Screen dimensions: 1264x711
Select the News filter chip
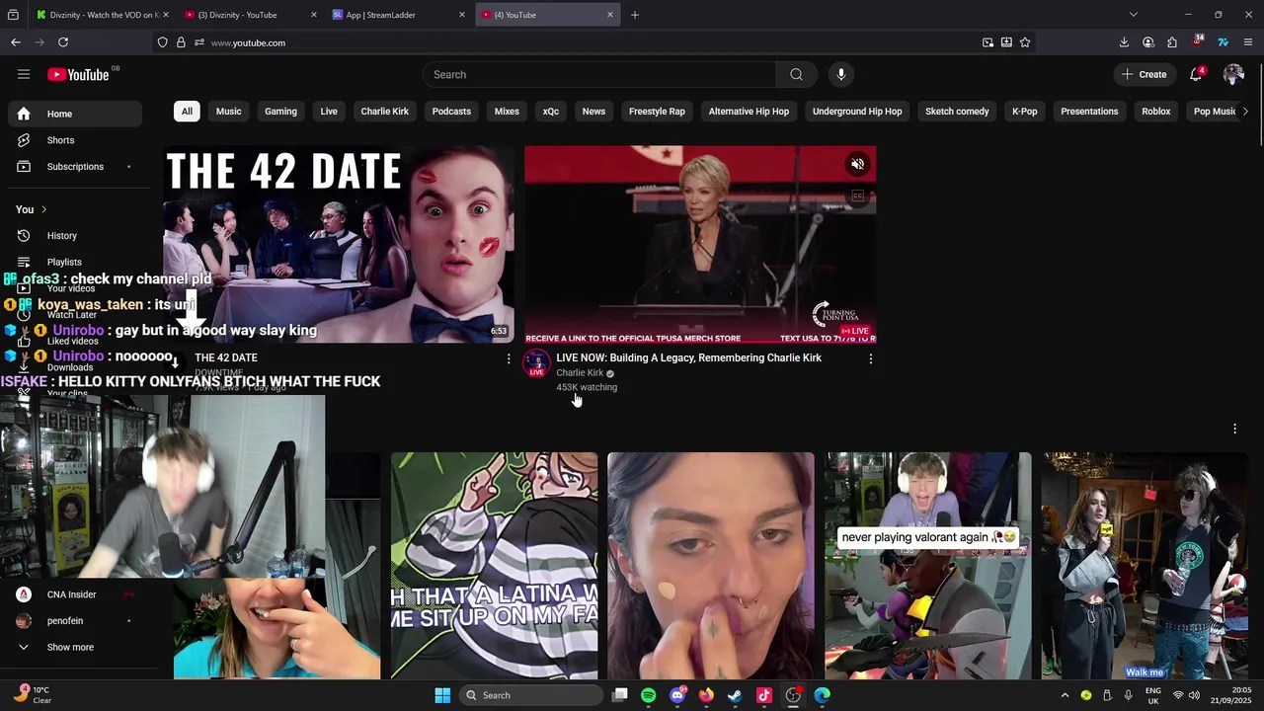(593, 111)
